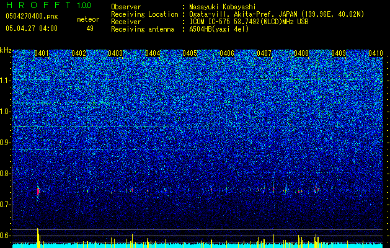Click the meteor count value 49
Screen dimensions: 390x248
90,29
